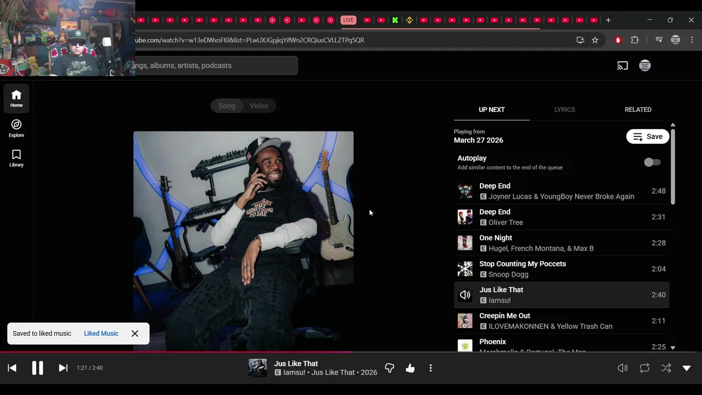Open the red hand ad blocker extension
Image resolution: width=702 pixels, height=395 pixels.
tap(618, 40)
